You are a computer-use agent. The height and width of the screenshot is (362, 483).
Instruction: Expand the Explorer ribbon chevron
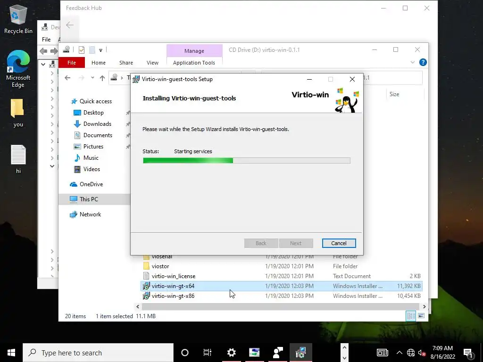point(412,63)
